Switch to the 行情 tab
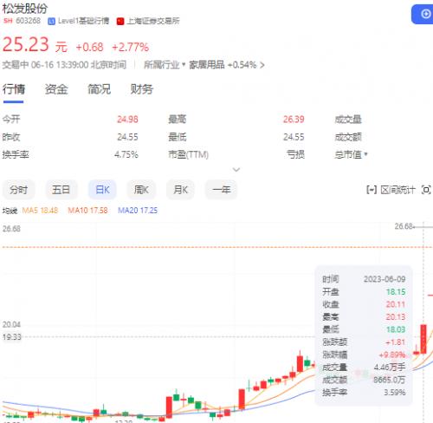The image size is (433, 423). pyautogui.click(x=14, y=89)
